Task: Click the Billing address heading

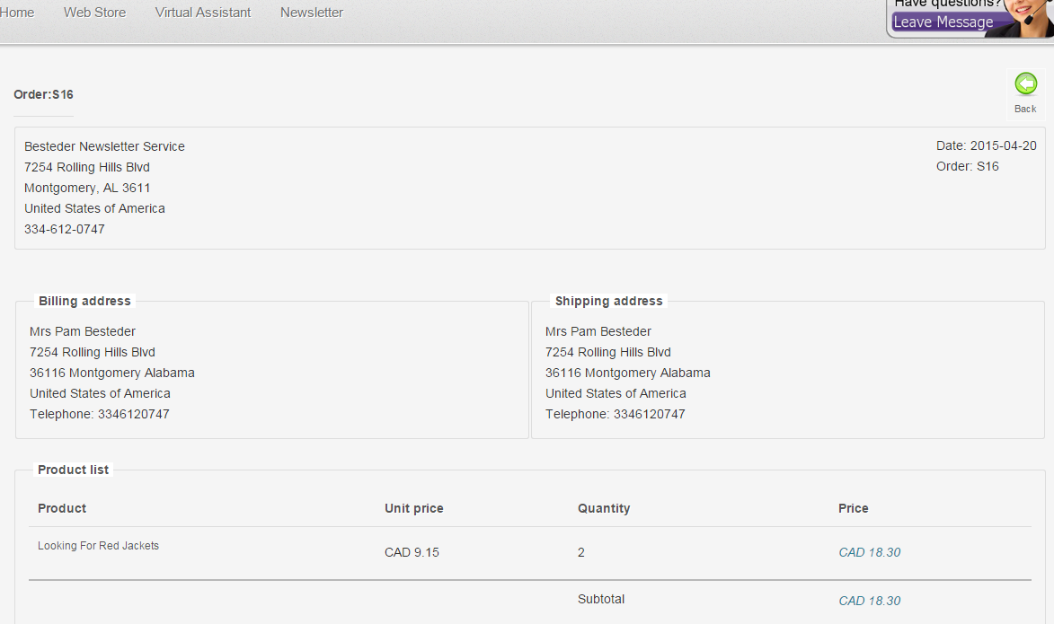Action: pyautogui.click(x=84, y=301)
